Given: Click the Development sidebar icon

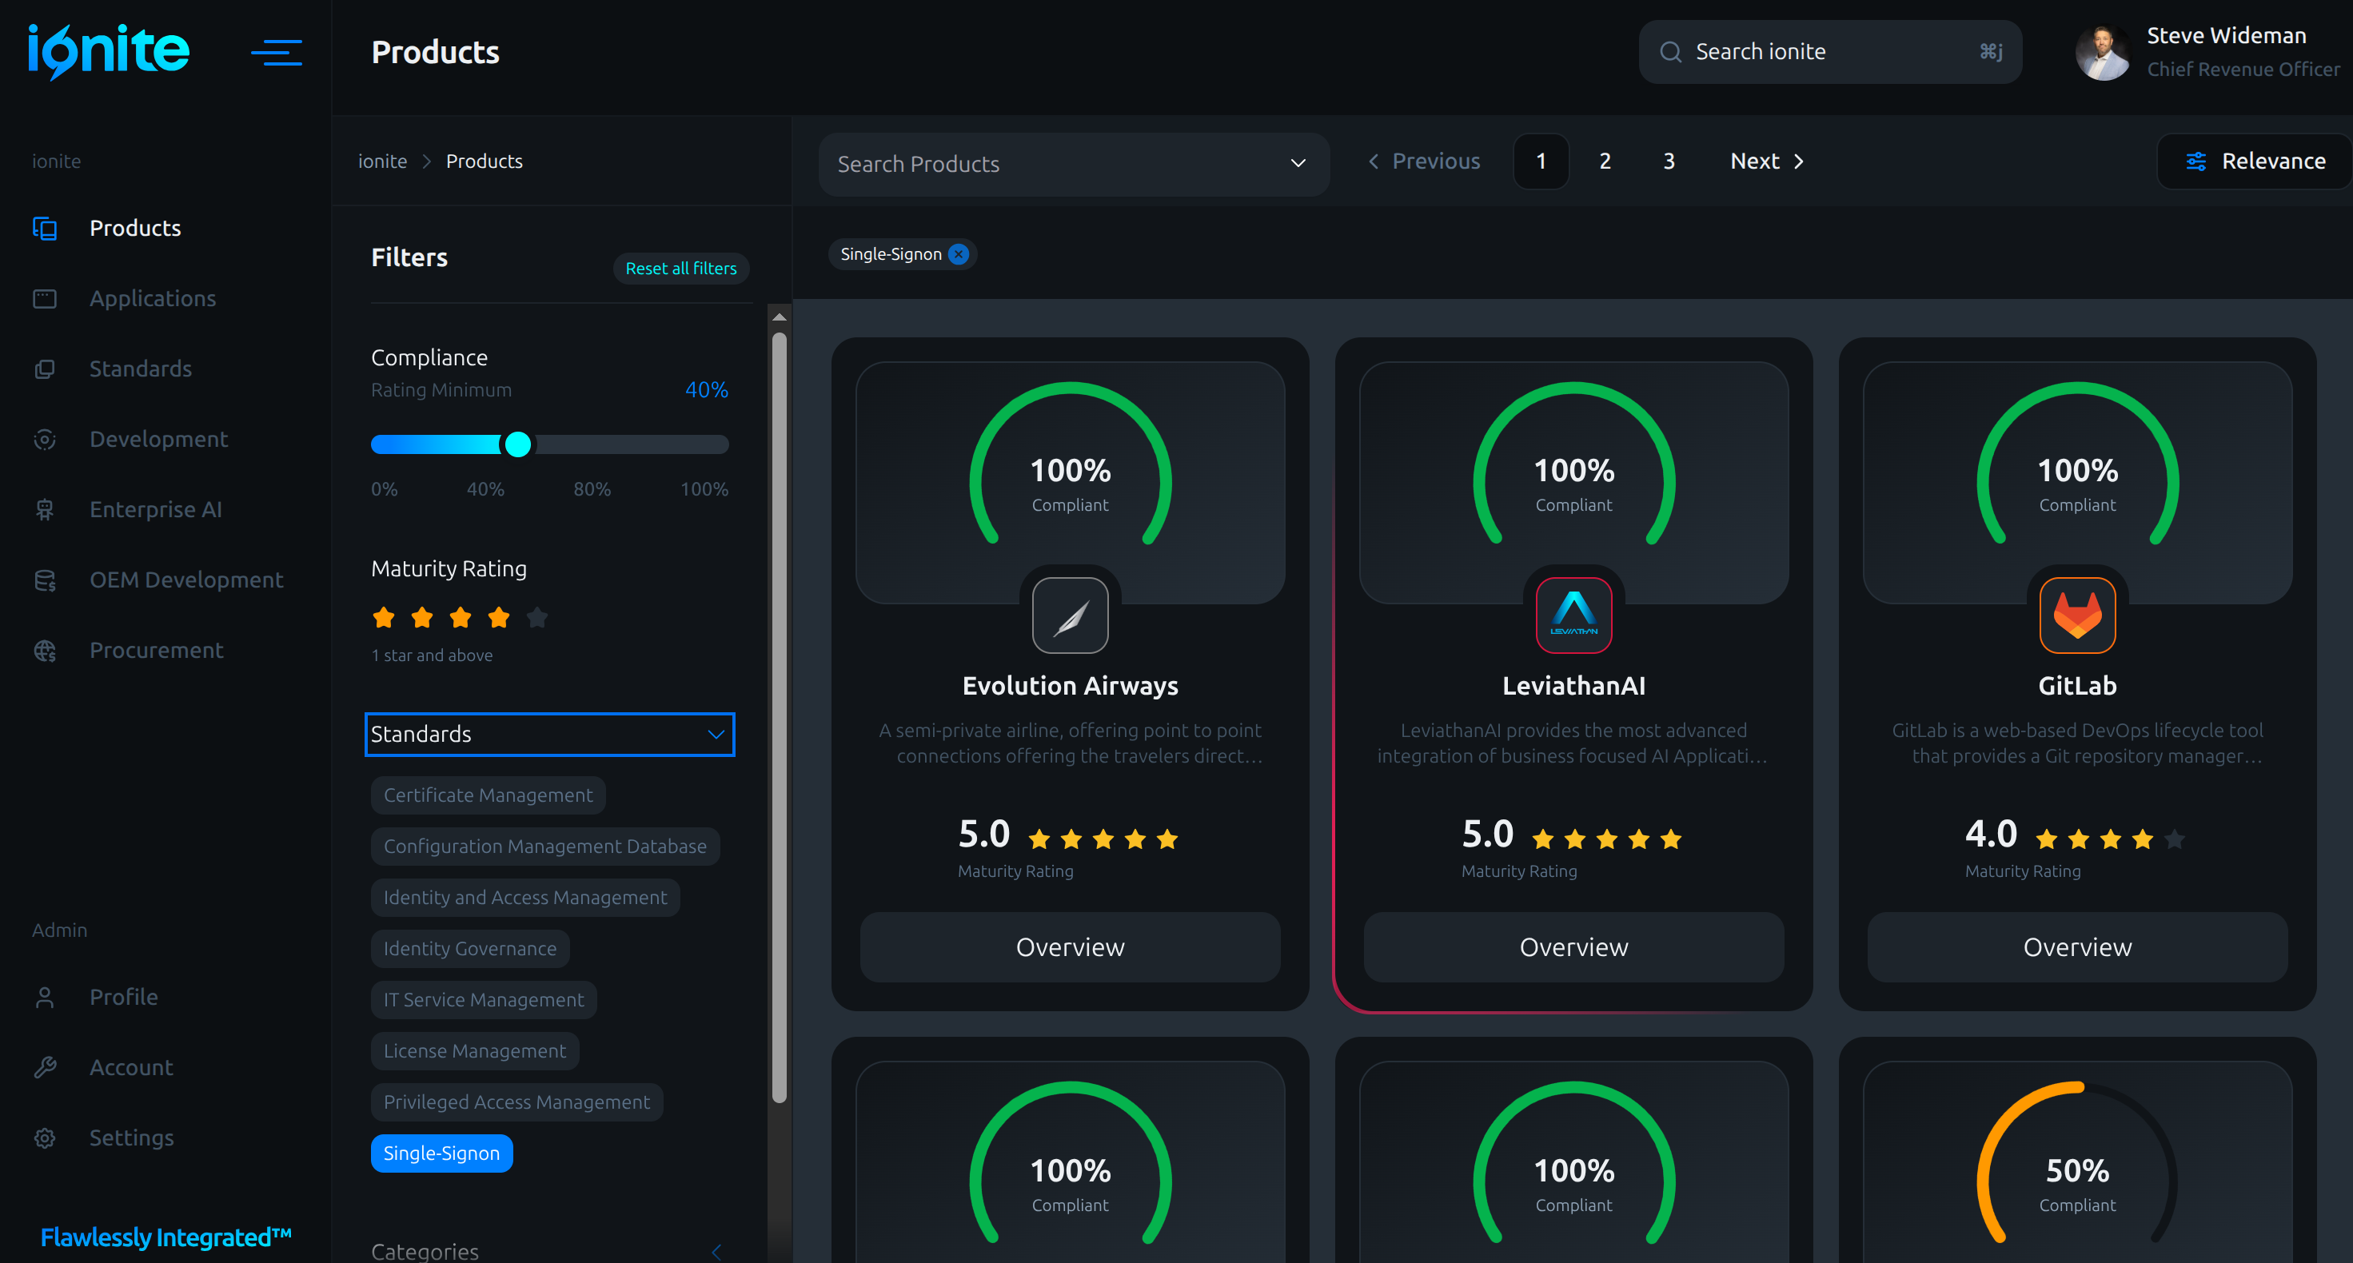Looking at the screenshot, I should [45, 440].
